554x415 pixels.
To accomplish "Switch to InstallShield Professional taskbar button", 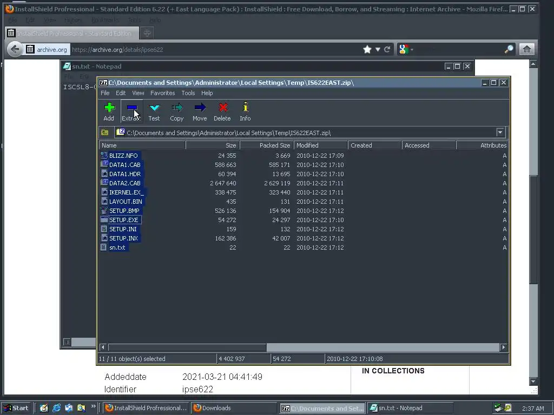I will click(x=146, y=408).
